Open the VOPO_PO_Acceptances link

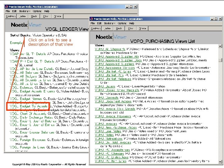tap(112, 150)
